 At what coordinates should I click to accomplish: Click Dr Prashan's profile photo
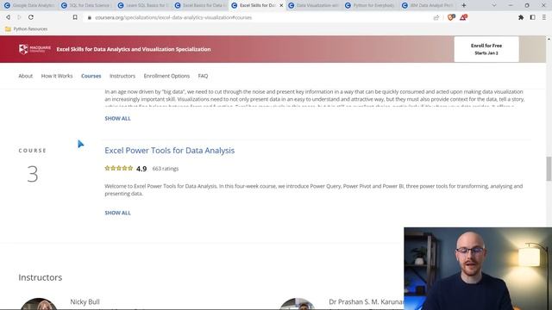point(297,304)
